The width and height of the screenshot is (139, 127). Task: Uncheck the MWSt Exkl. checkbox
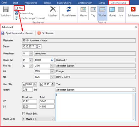click(24, 114)
